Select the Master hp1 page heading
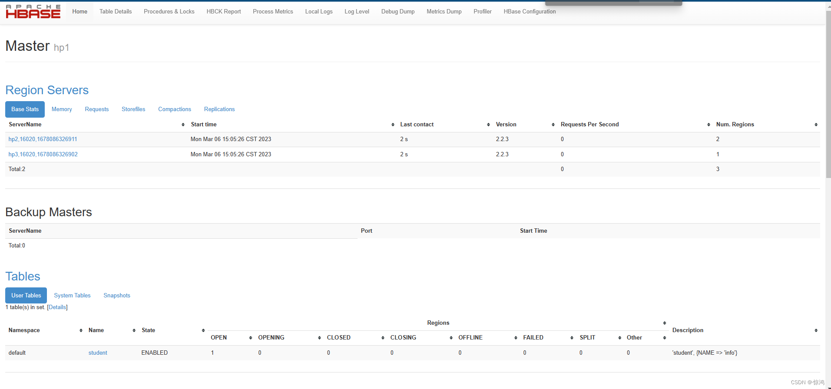This screenshot has width=831, height=389. pyautogui.click(x=37, y=46)
